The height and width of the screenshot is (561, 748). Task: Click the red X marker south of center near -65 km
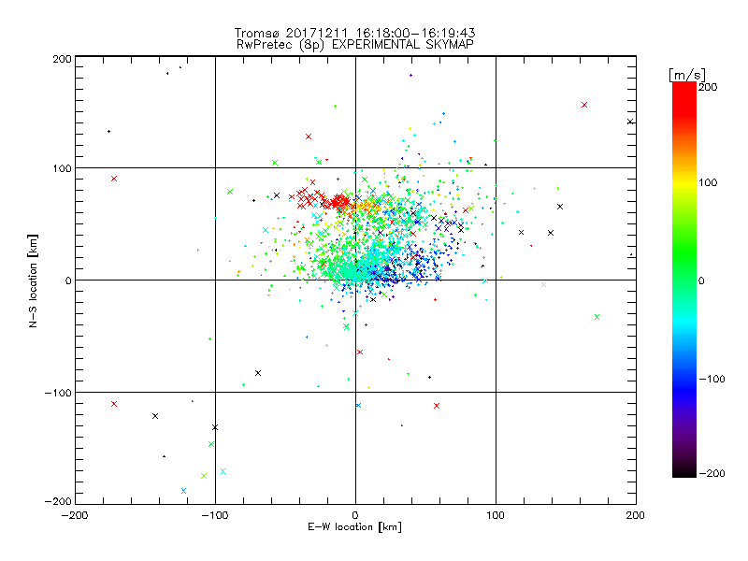(360, 352)
